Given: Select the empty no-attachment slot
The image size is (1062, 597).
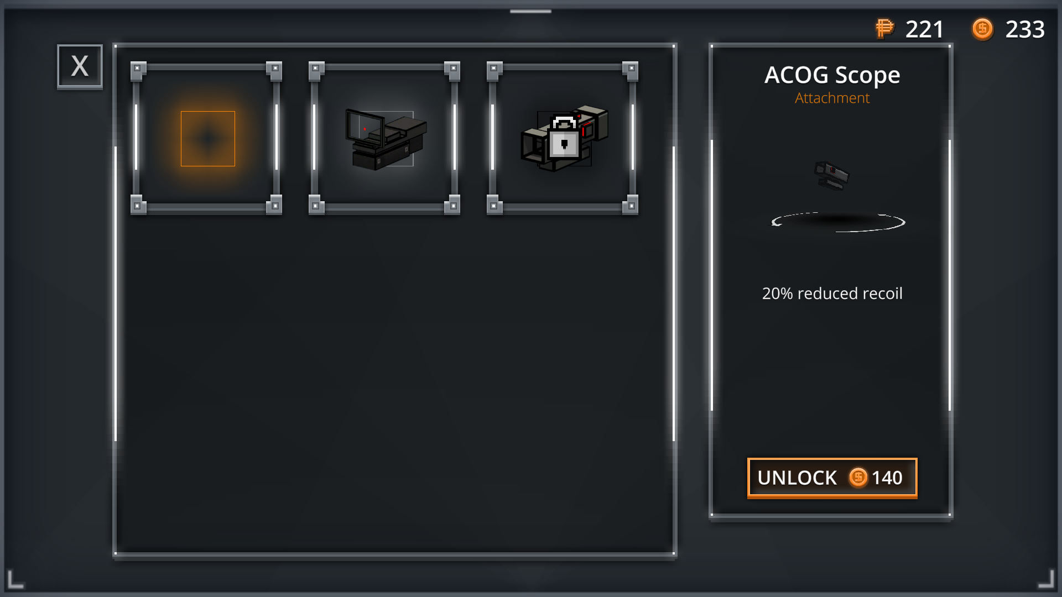Looking at the screenshot, I should [206, 138].
